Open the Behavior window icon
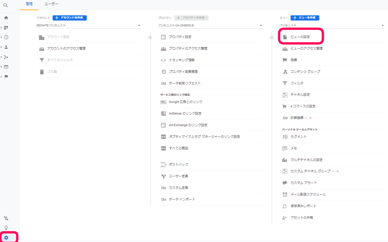Viewport: 388px width, 242px height. tap(6, 67)
